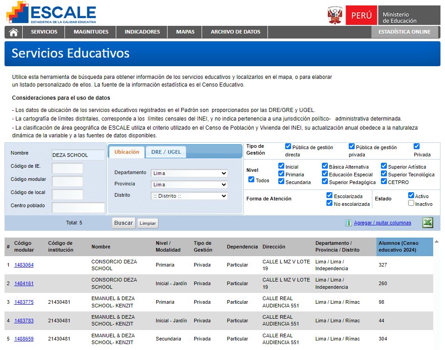Toggle the Superior Artística checkbox
The width and height of the screenshot is (445, 350).
tap(384, 166)
